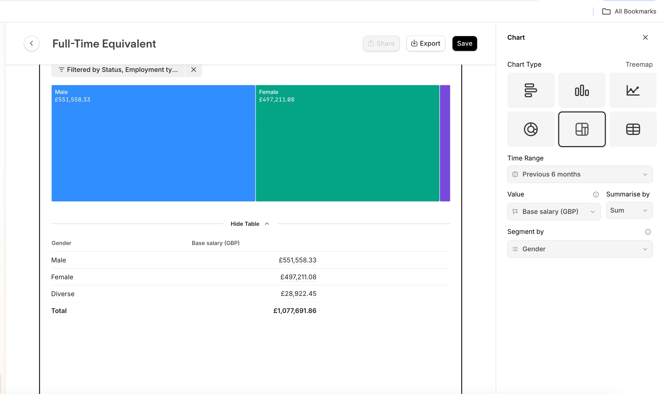Remove the Status filter with X
This screenshot has height=394, width=663.
tap(194, 70)
